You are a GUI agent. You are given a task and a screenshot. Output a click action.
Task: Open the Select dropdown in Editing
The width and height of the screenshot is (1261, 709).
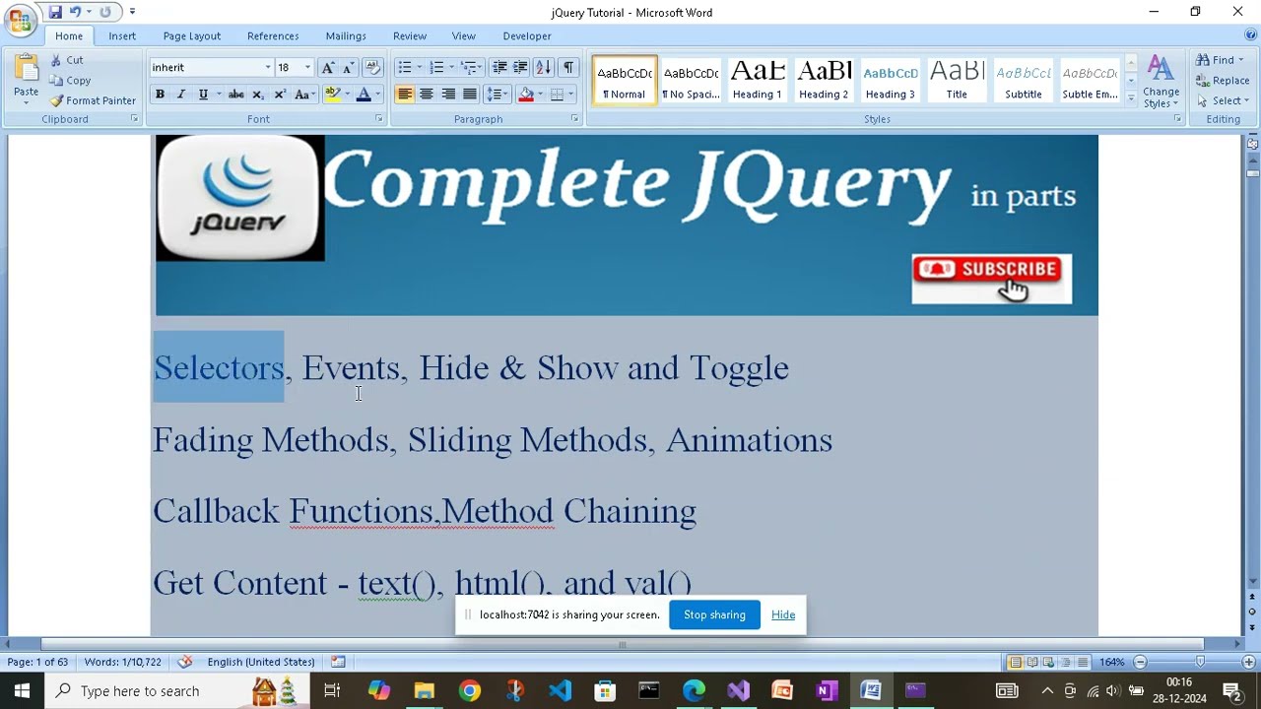click(1223, 100)
